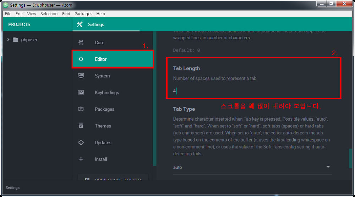Click the settings sidebar scrollbar
Image resolution: width=355 pixels, height=197 pixels.
pos(155,99)
